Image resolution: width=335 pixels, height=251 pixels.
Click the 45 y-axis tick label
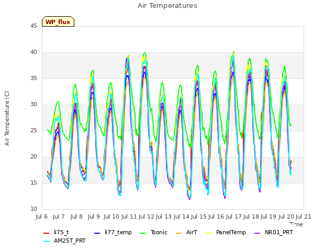coord(33,26)
